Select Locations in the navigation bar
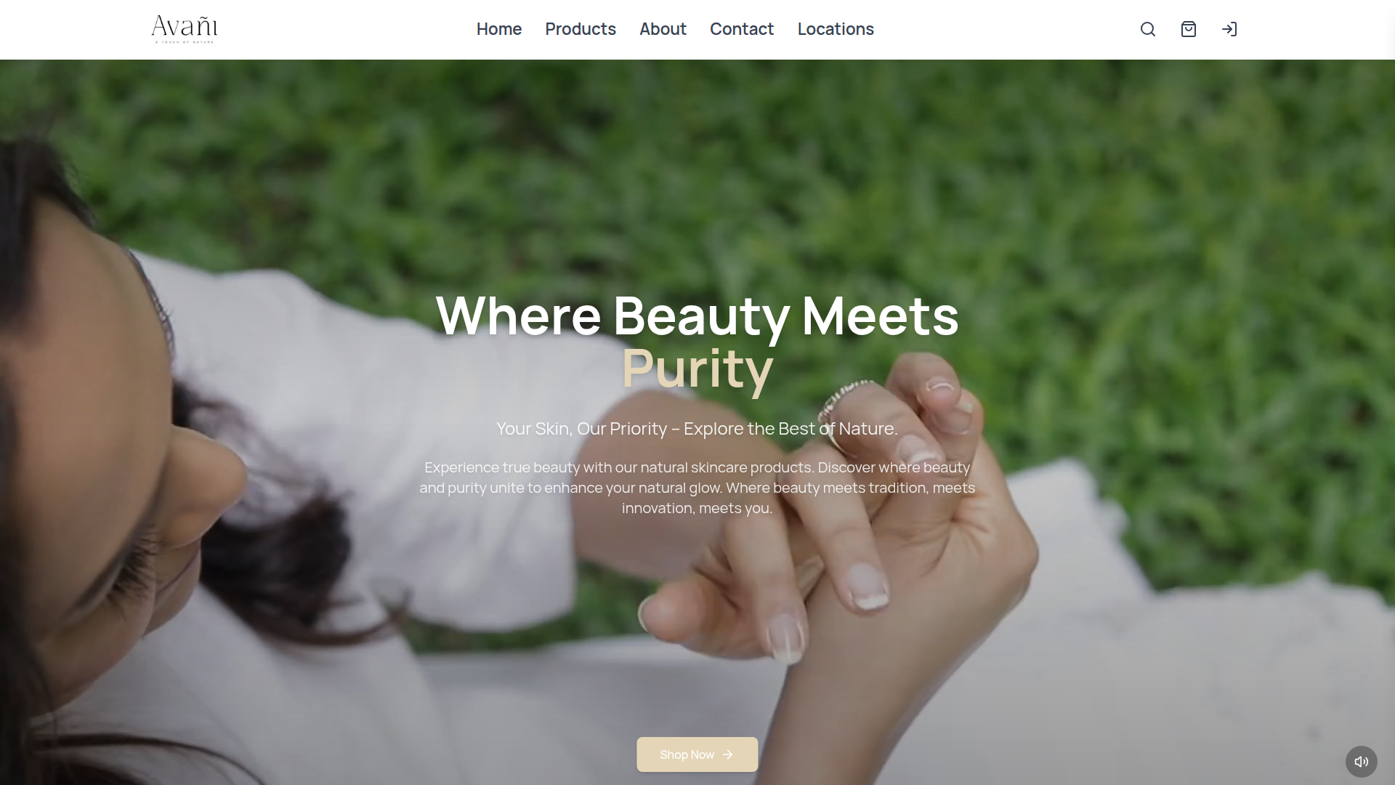1395x785 pixels. pyautogui.click(x=835, y=29)
